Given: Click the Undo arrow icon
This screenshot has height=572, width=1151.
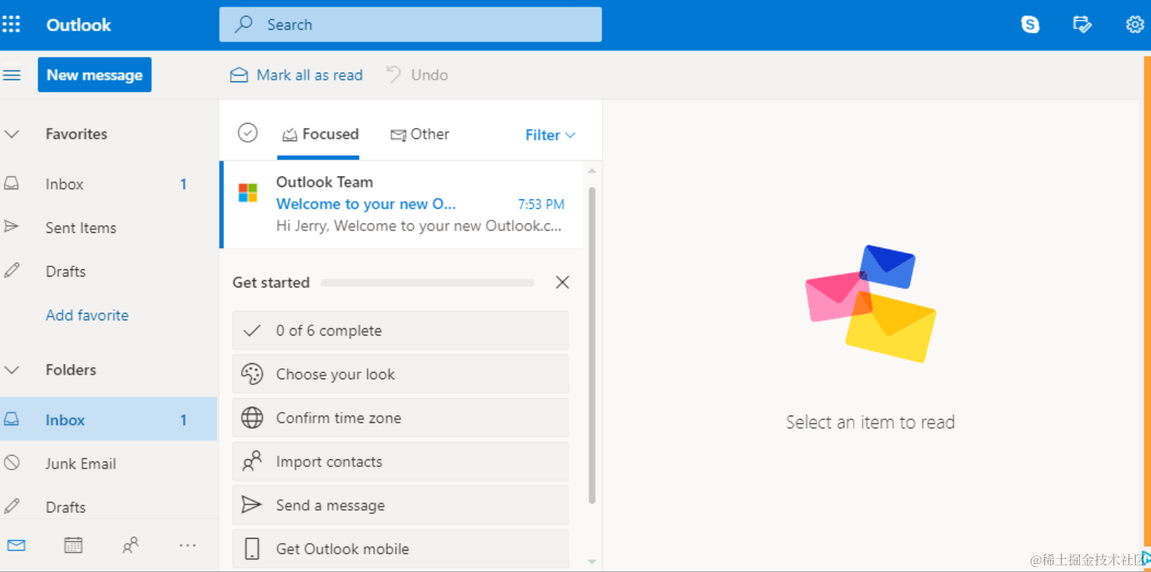Looking at the screenshot, I should [393, 74].
